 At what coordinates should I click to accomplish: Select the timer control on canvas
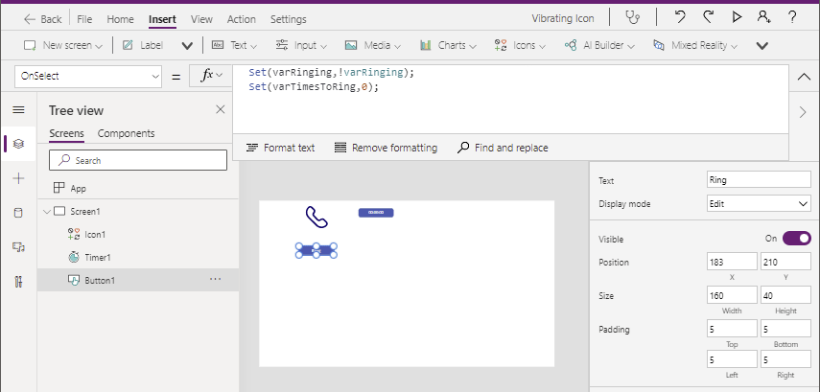coord(376,213)
